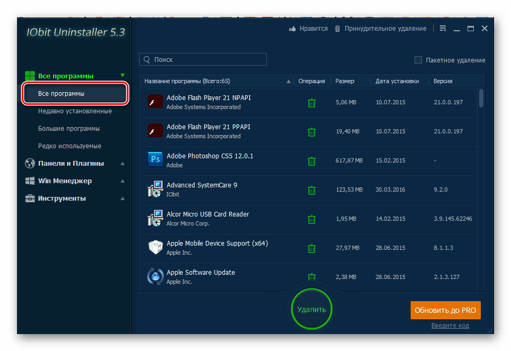511x351 pixels.
Task: Click trash icon for Adobe Flash Player NPAPI
Action: click(311, 102)
